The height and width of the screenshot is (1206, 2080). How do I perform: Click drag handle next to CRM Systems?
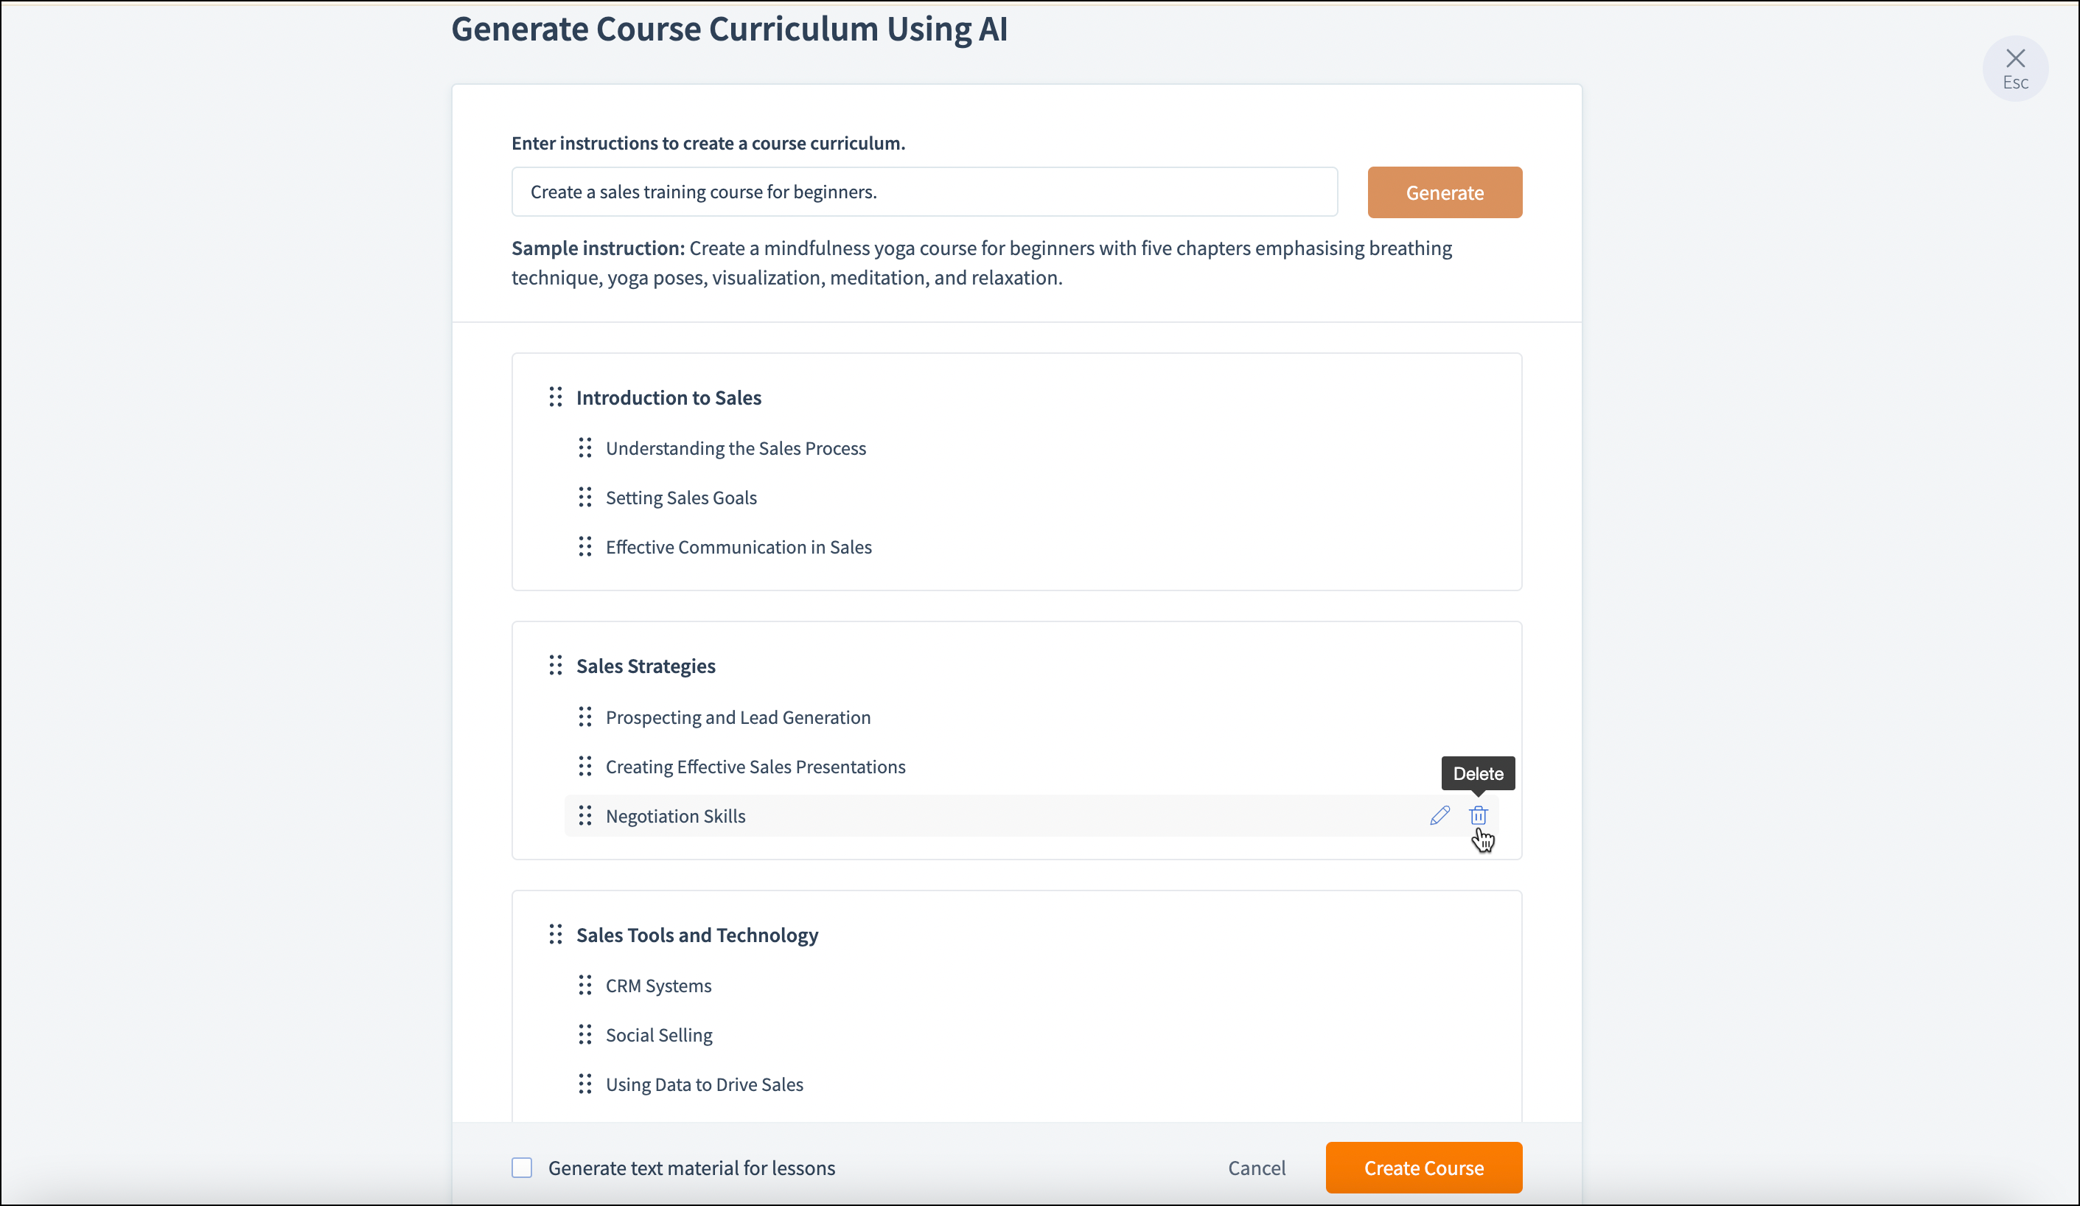[x=585, y=985]
